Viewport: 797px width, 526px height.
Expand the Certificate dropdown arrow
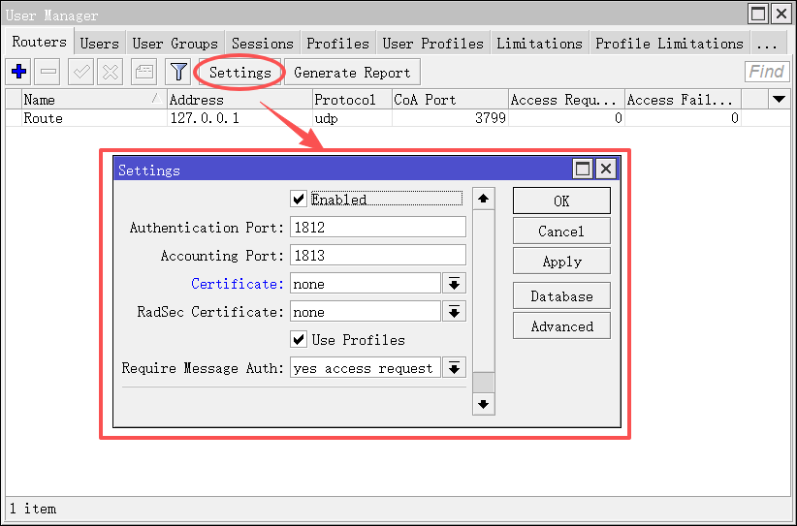454,284
